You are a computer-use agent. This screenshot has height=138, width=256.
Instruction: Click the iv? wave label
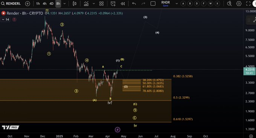[x=110, y=103]
